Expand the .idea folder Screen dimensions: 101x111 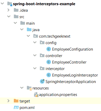tap(9, 10)
